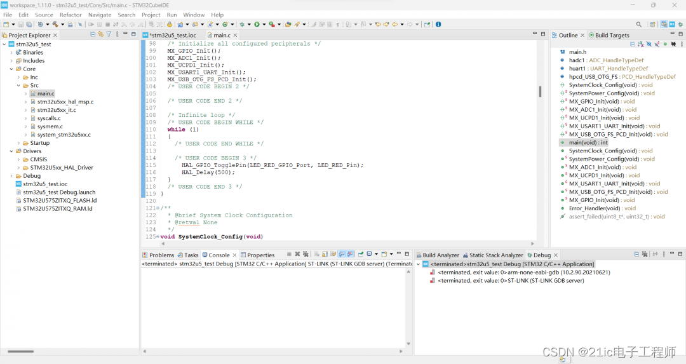Expand the Inc folder
This screenshot has height=364, width=686.
(x=18, y=78)
